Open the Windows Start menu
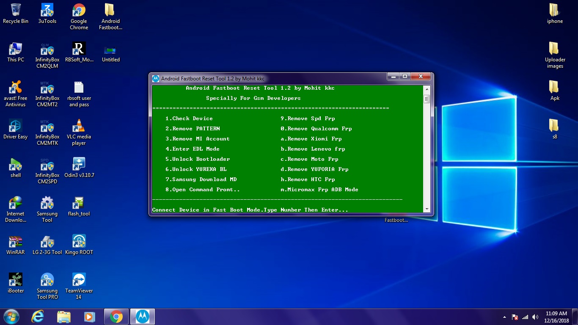 click(11, 317)
